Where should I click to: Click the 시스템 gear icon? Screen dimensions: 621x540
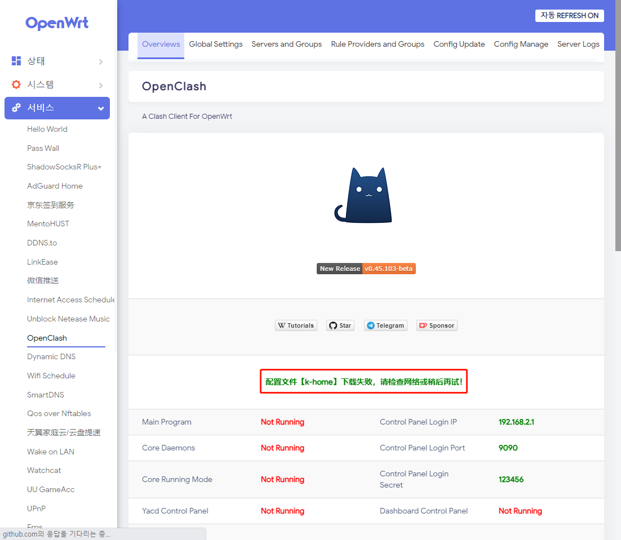click(x=16, y=84)
